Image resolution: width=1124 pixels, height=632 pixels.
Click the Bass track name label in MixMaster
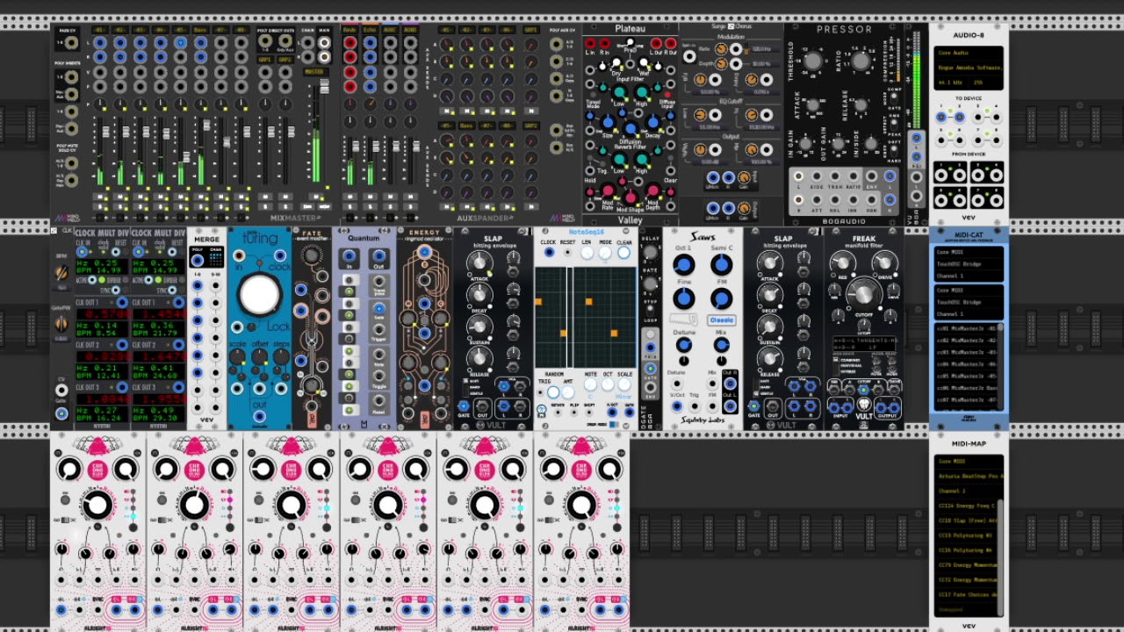pyautogui.click(x=201, y=30)
